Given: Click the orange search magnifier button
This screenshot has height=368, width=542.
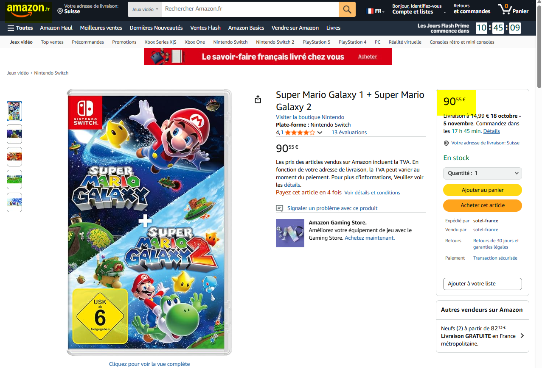Looking at the screenshot, I should point(347,9).
